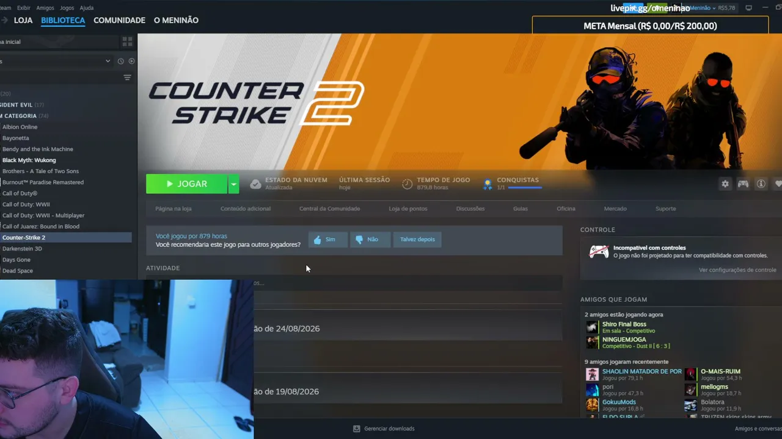Open Gerenciar downloads icon
This screenshot has width=782, height=439.
click(356, 429)
